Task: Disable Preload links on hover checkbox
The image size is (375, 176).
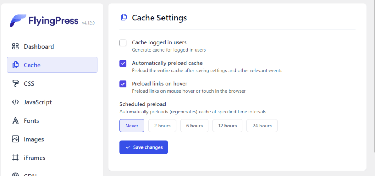Action: [123, 84]
